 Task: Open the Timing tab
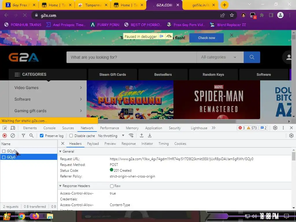pos(164,144)
